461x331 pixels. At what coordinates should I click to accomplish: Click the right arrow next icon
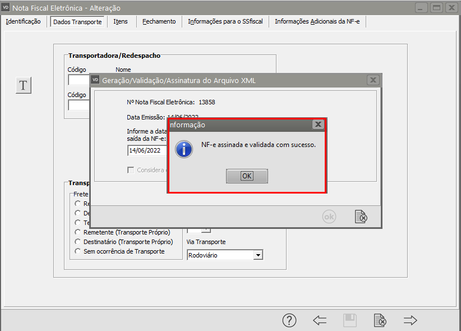pyautogui.click(x=411, y=320)
